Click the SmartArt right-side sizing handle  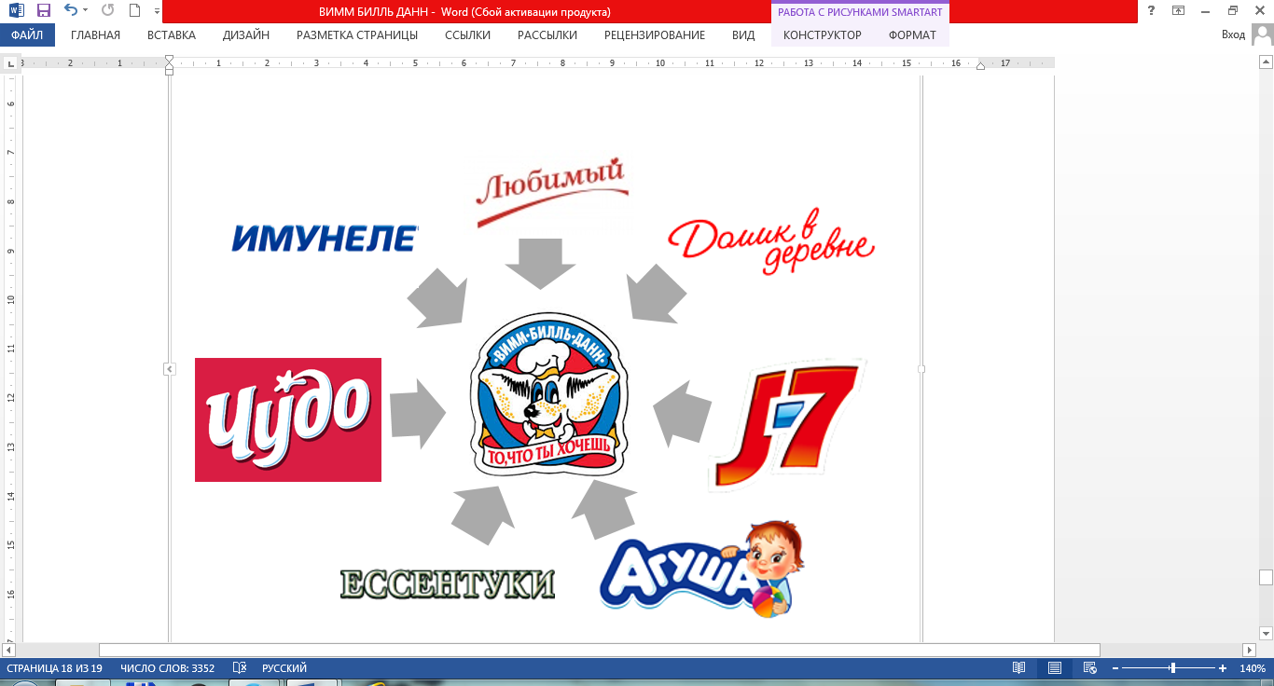(x=921, y=369)
